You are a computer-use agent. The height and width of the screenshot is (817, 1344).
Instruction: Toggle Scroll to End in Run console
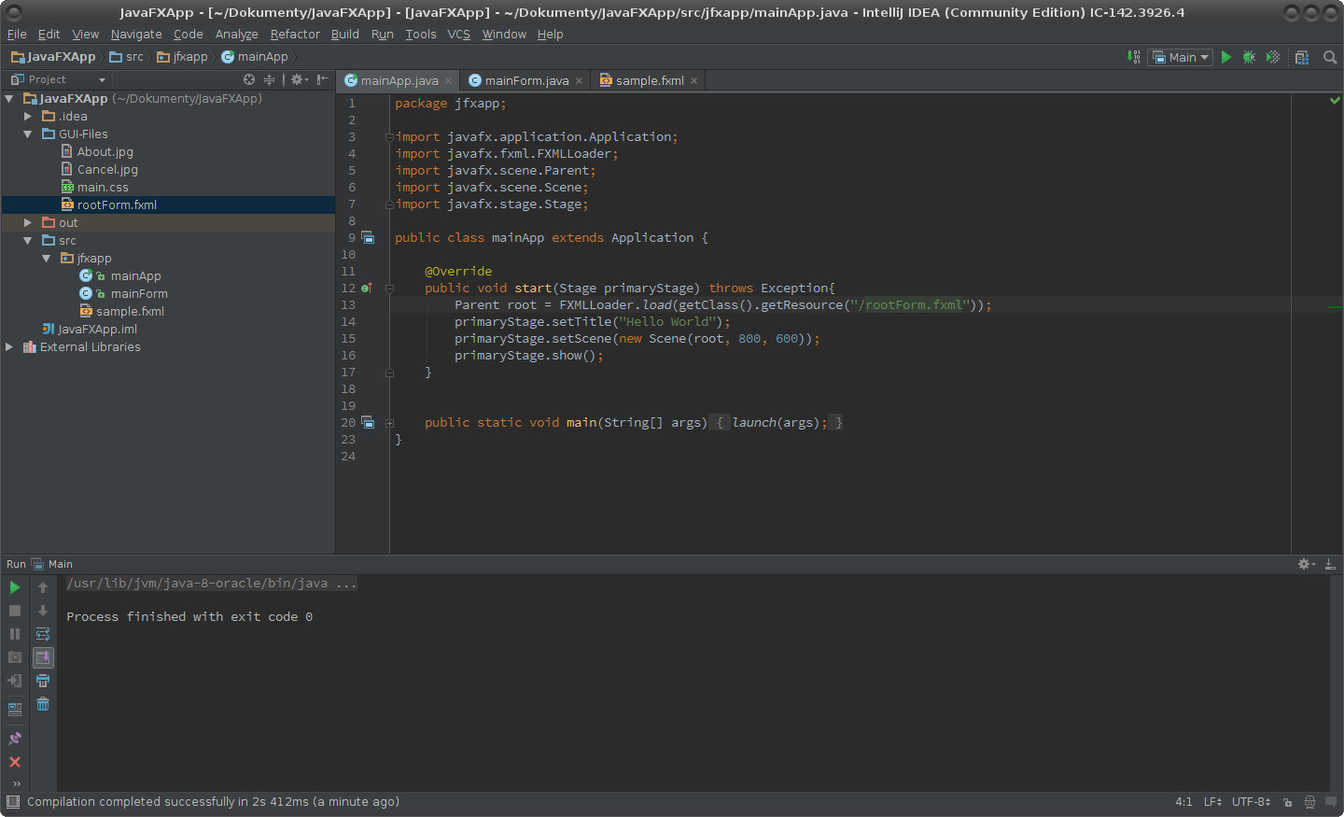click(43, 657)
